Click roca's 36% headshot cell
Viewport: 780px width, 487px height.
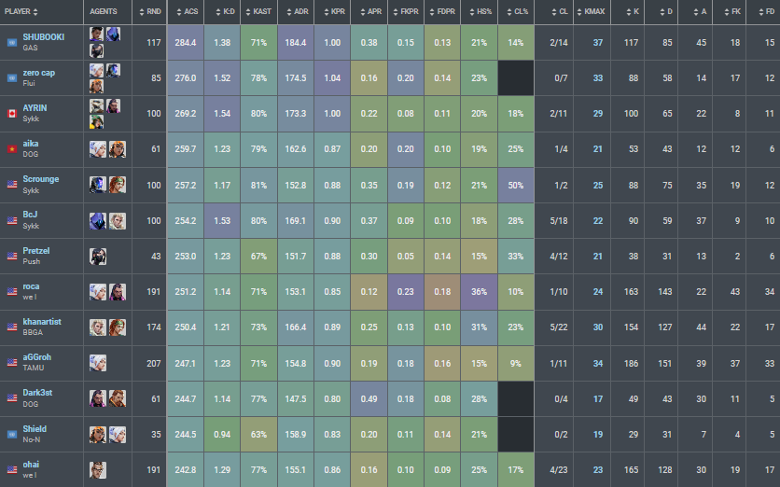pyautogui.click(x=479, y=291)
